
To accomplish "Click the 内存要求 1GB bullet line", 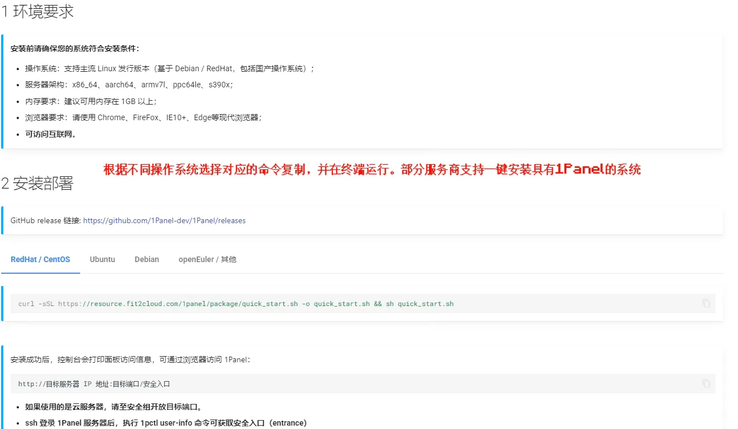I will tap(91, 101).
